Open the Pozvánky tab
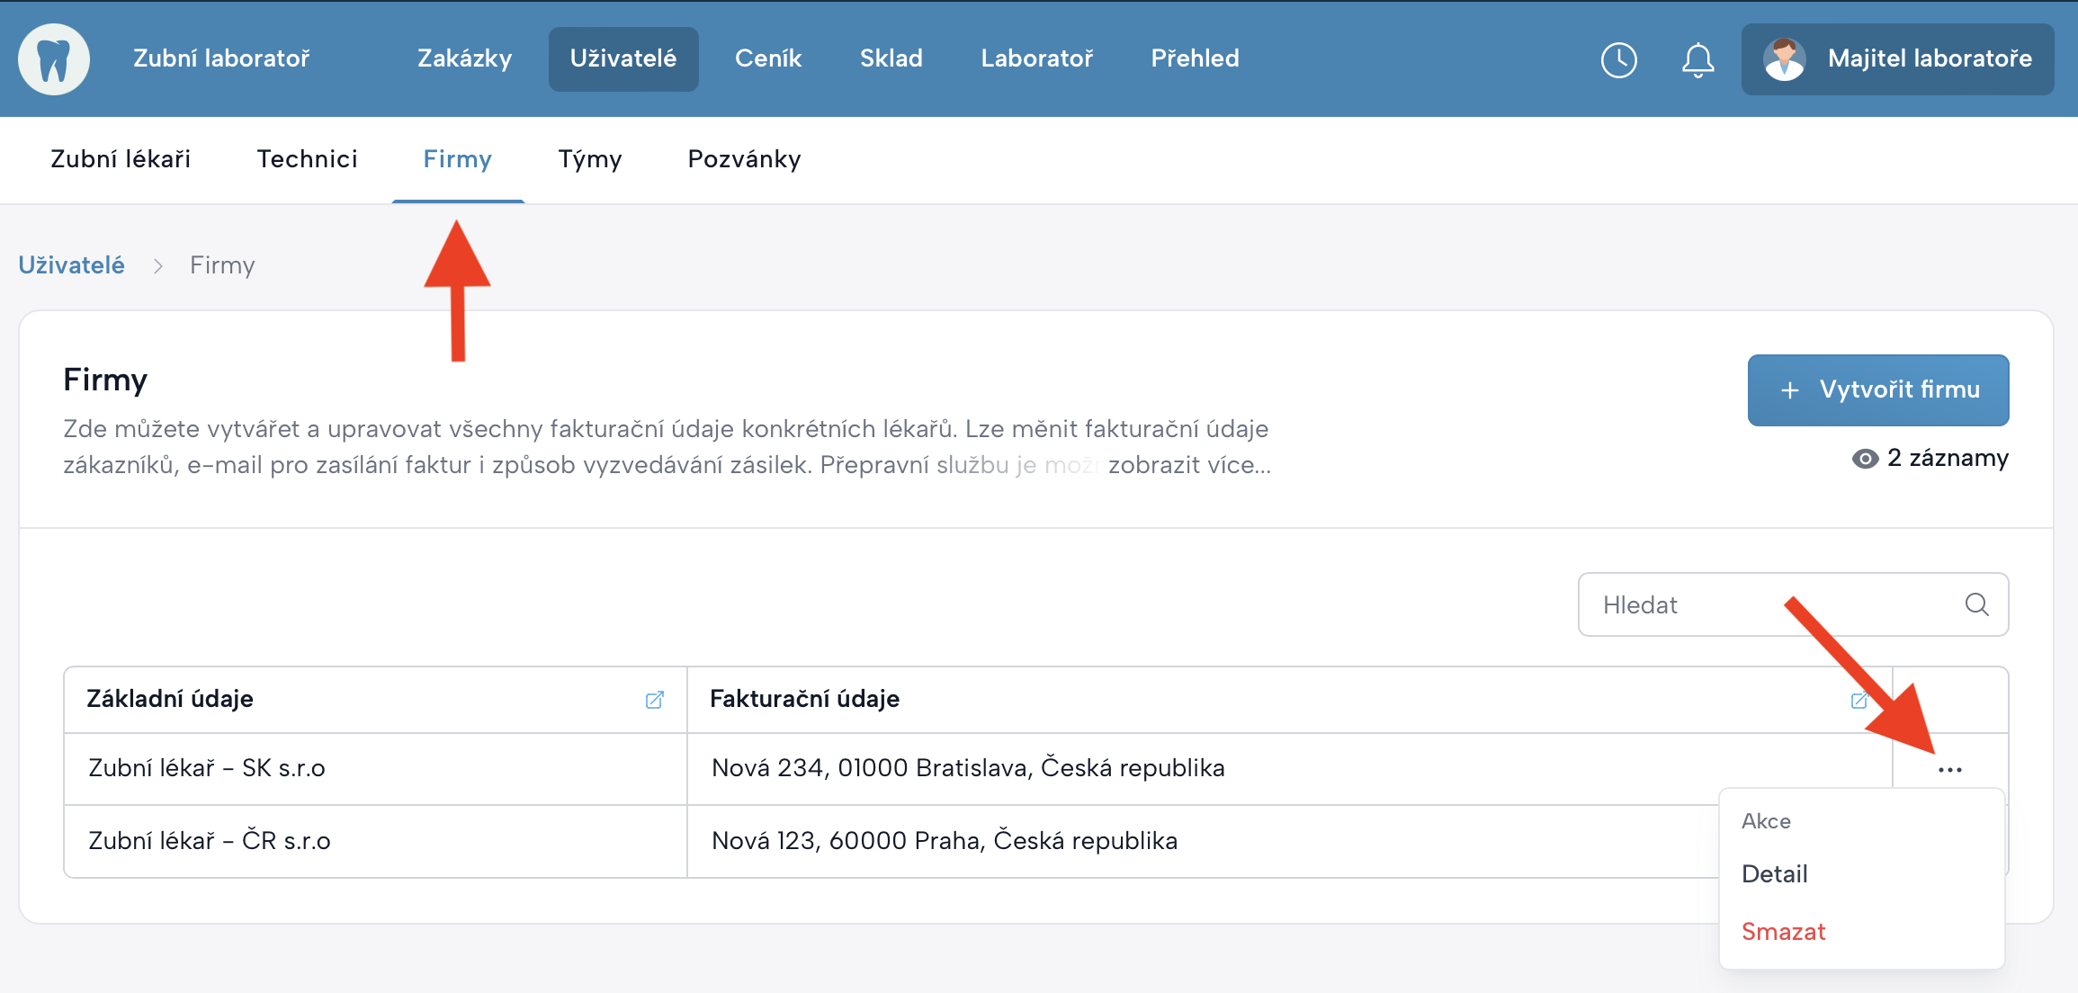This screenshot has height=993, width=2078. pos(744,159)
